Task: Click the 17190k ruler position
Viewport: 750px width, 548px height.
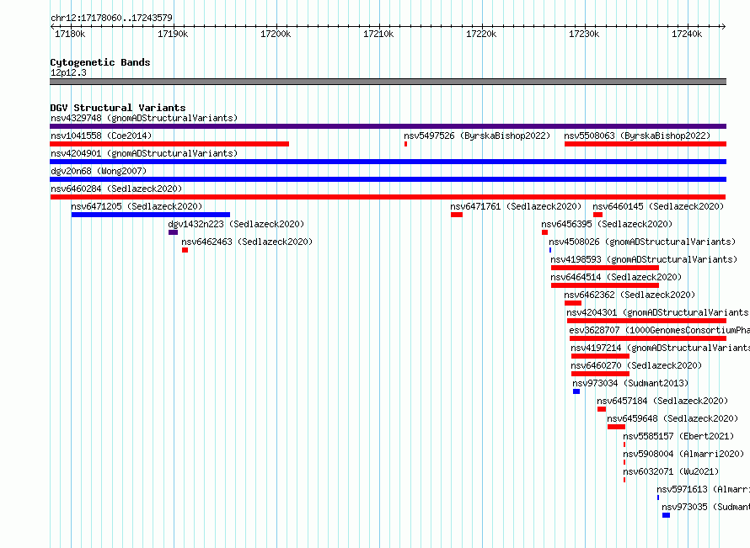Action: pos(173,34)
